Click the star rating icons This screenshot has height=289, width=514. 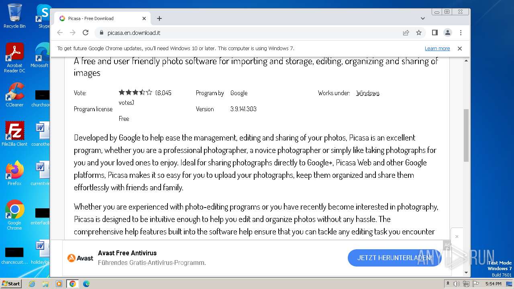(135, 92)
